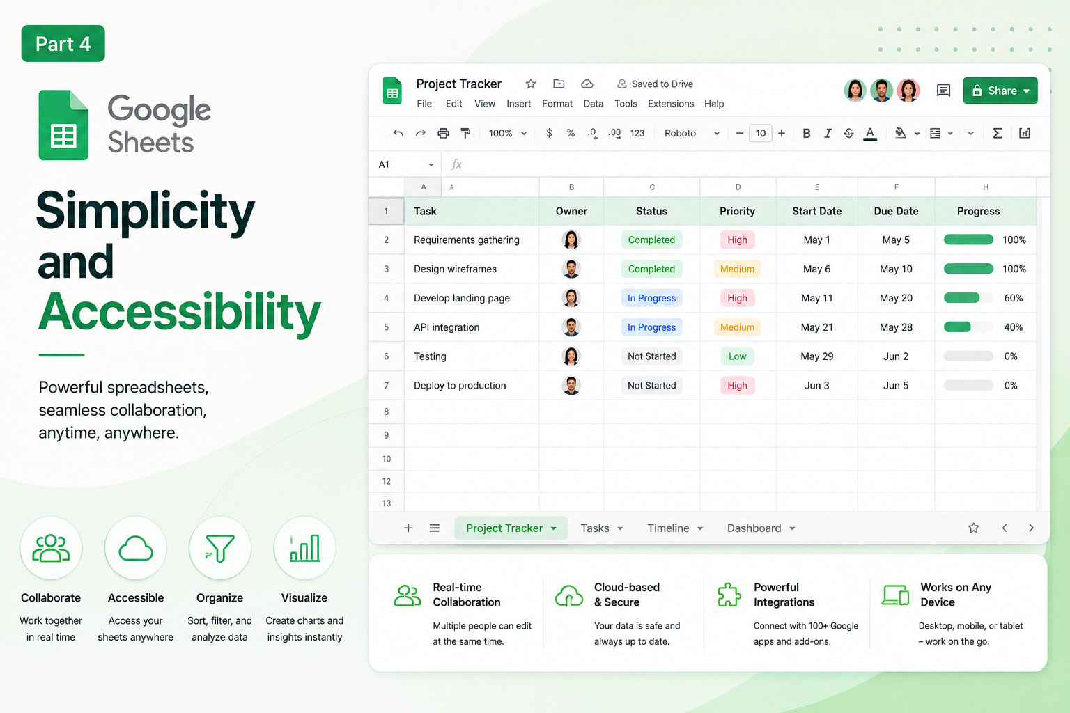Open the Extensions menu
This screenshot has width=1070, height=713.
coord(671,104)
